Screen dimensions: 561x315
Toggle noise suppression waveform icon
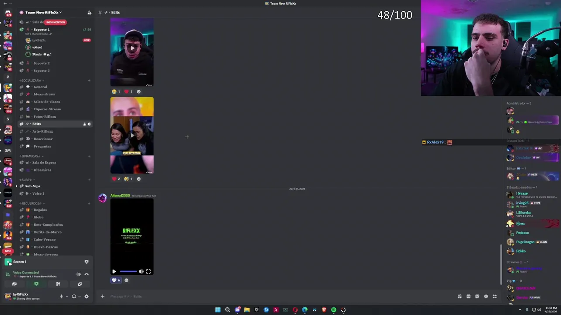coord(78,274)
